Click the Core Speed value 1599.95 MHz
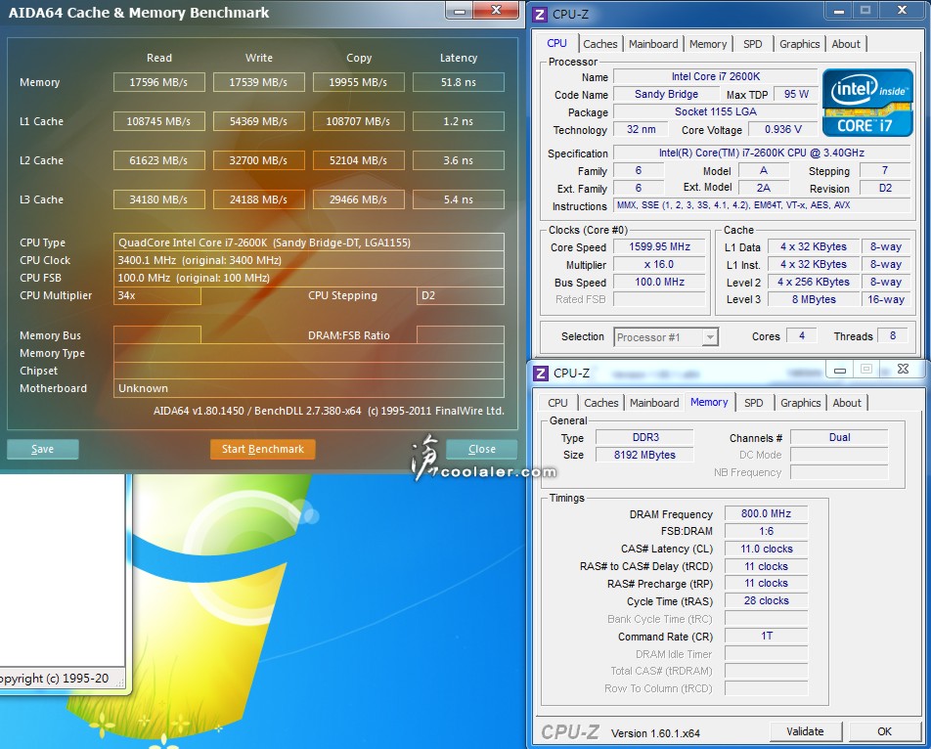The image size is (931, 749). [659, 247]
